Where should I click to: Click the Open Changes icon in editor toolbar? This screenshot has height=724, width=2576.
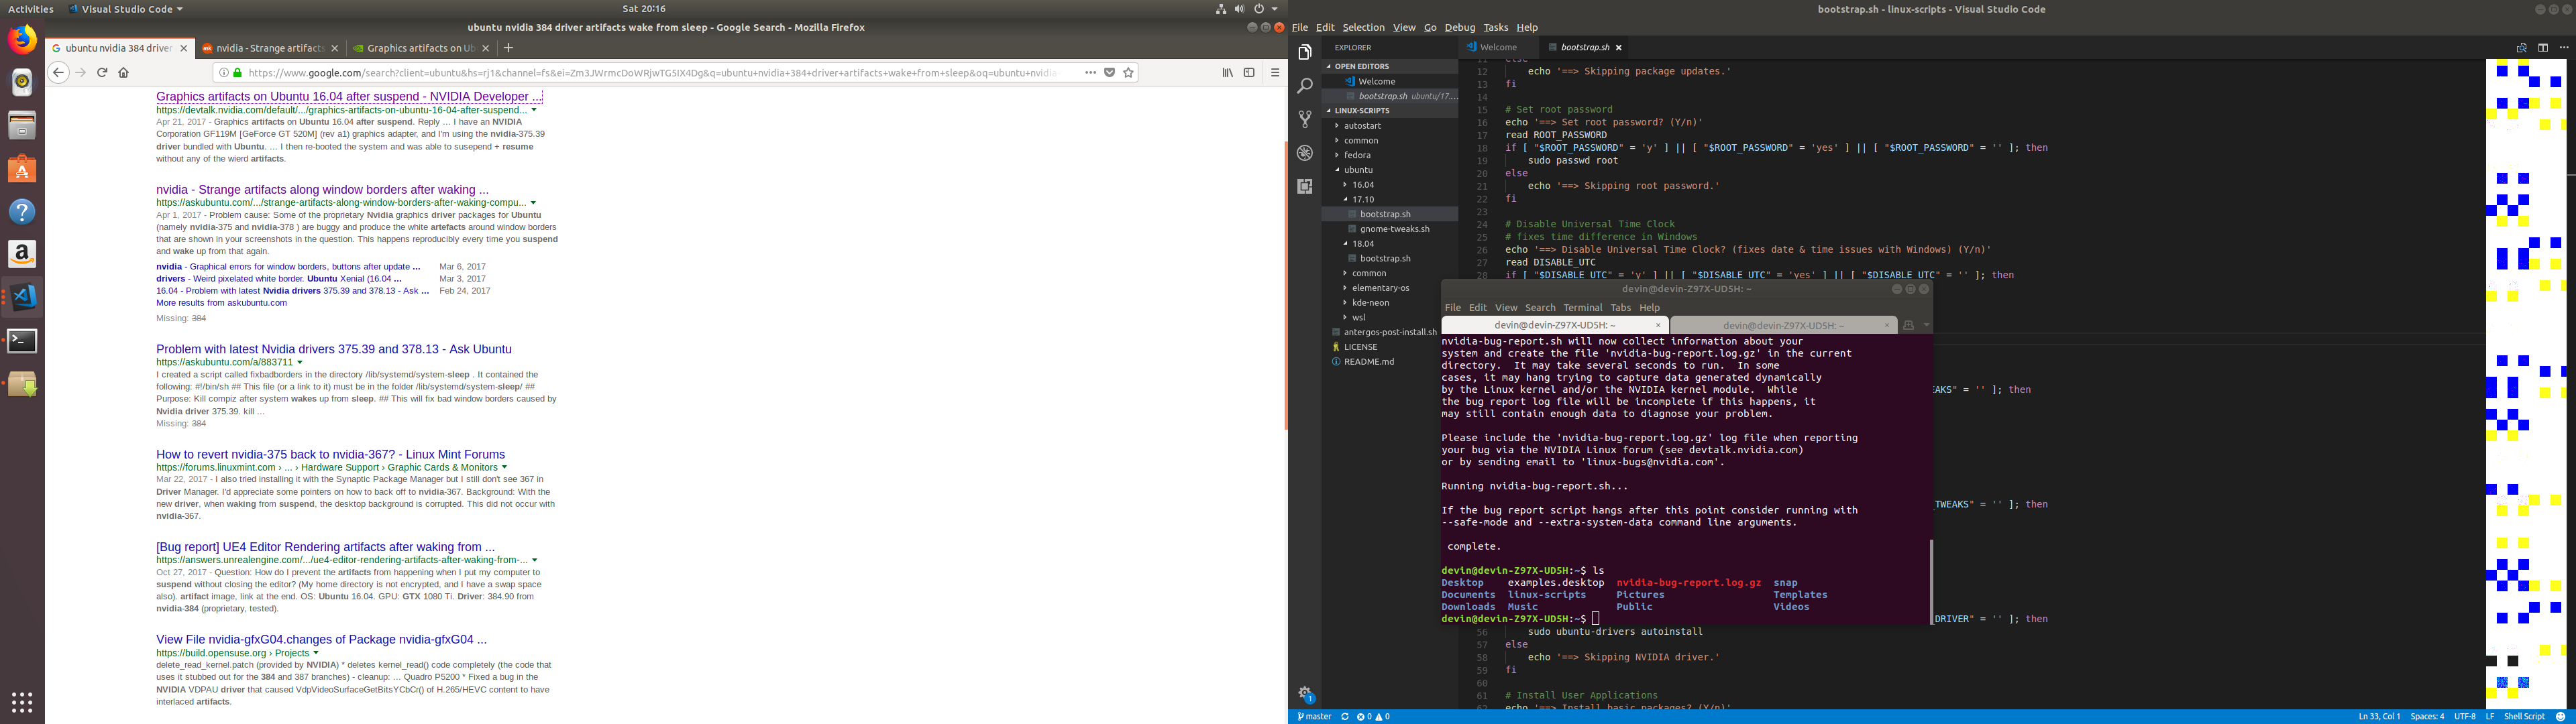pos(2521,47)
